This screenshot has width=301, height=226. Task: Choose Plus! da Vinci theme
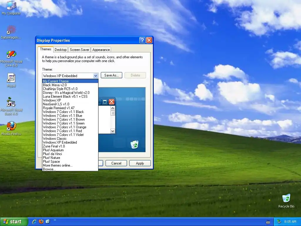(x=70, y=154)
